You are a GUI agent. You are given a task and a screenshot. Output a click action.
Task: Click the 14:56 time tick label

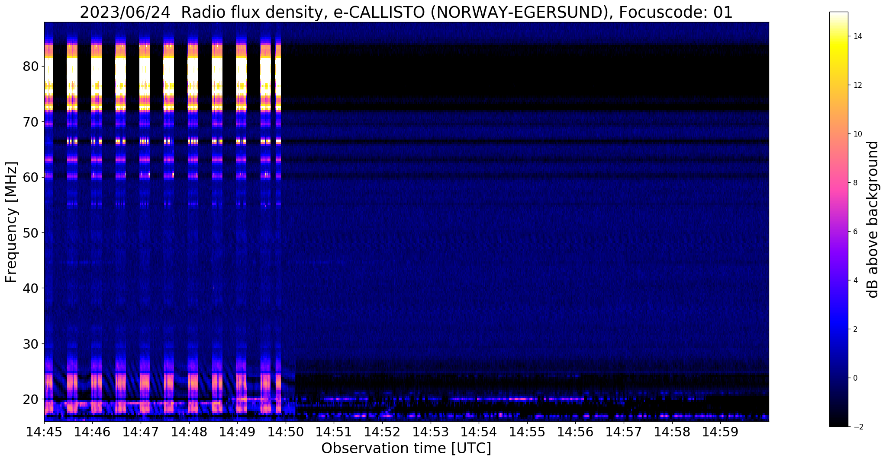(x=575, y=432)
